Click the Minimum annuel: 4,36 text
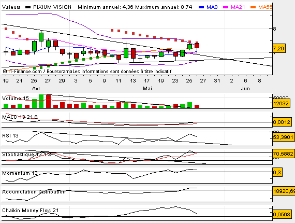295x223 pixels. tap(106, 7)
